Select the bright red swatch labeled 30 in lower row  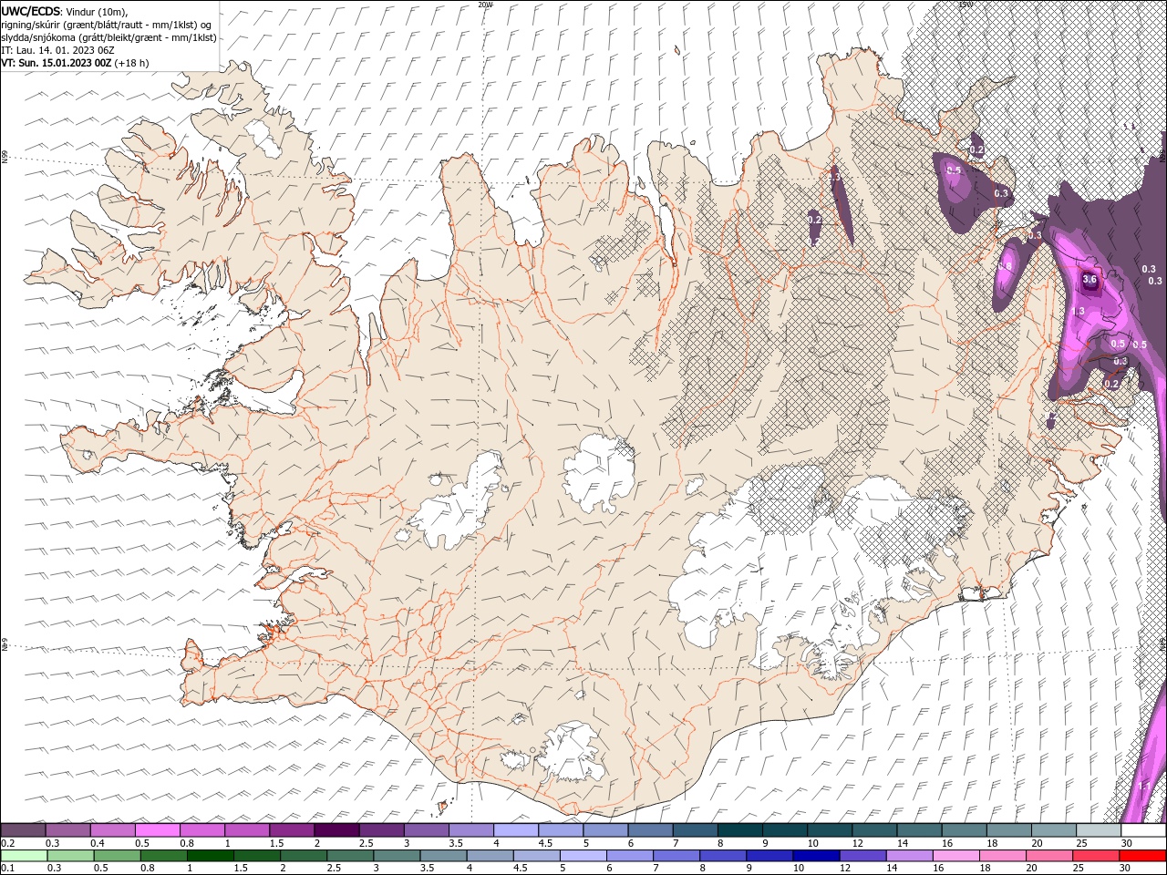1141,856
